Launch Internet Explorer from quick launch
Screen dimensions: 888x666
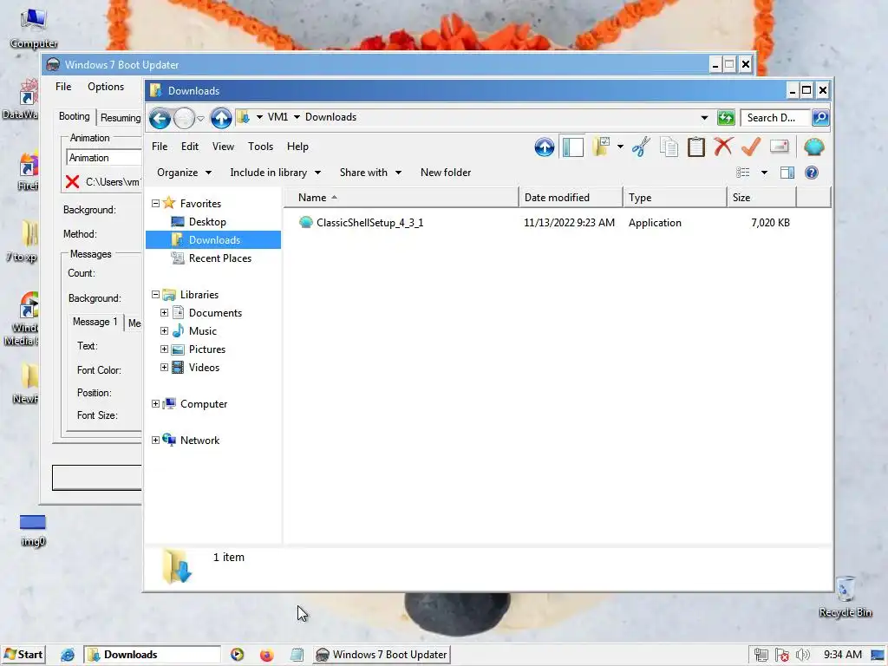(68, 655)
